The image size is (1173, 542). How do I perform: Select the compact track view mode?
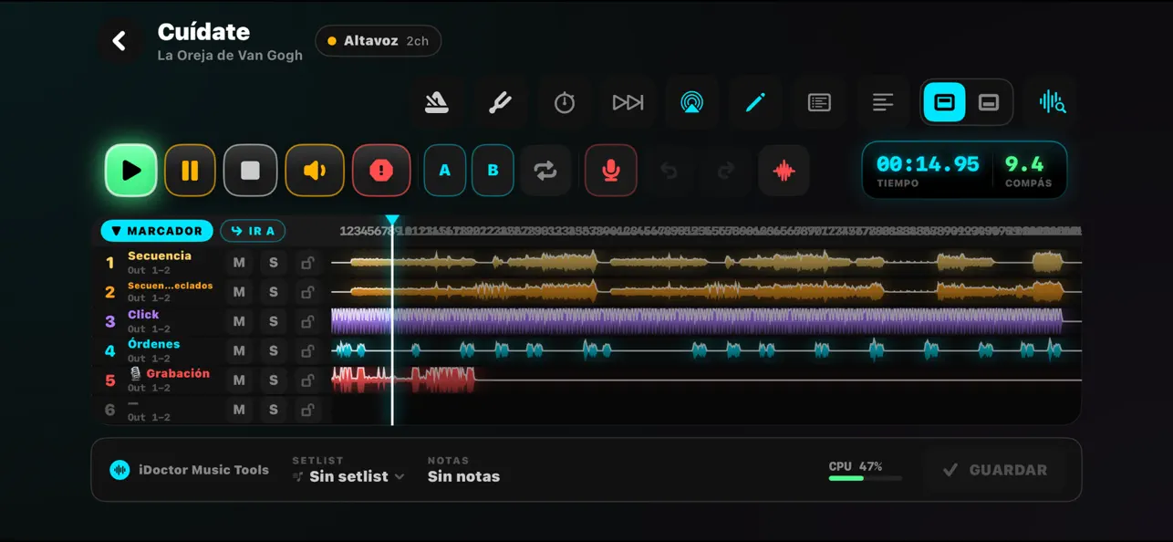point(989,103)
